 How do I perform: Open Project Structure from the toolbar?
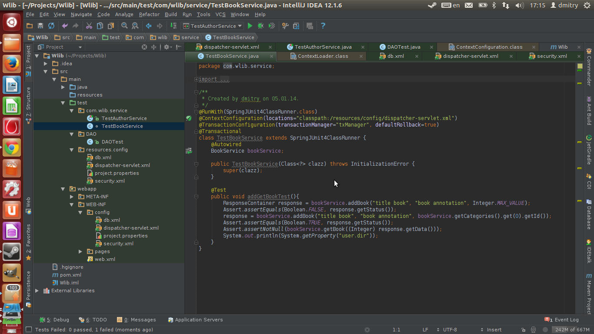point(296,26)
